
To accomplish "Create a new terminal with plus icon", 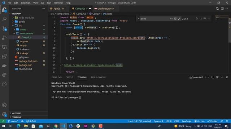I will 206,77.
